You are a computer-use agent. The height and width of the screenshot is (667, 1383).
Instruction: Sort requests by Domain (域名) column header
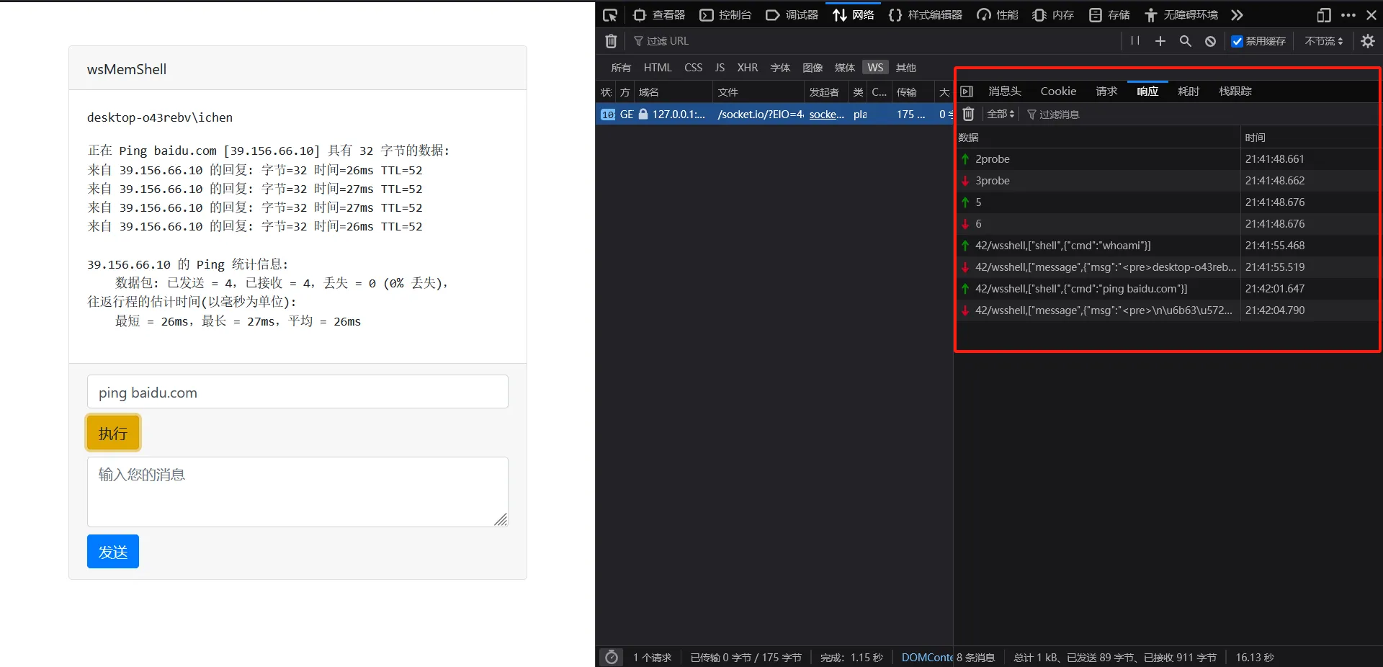(x=673, y=92)
